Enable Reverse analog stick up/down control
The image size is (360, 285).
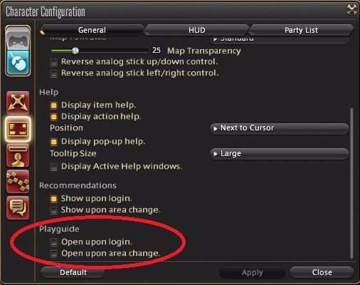[54, 62]
